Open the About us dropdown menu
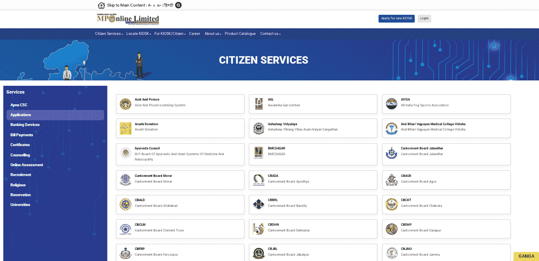539x261 pixels. pos(213,34)
